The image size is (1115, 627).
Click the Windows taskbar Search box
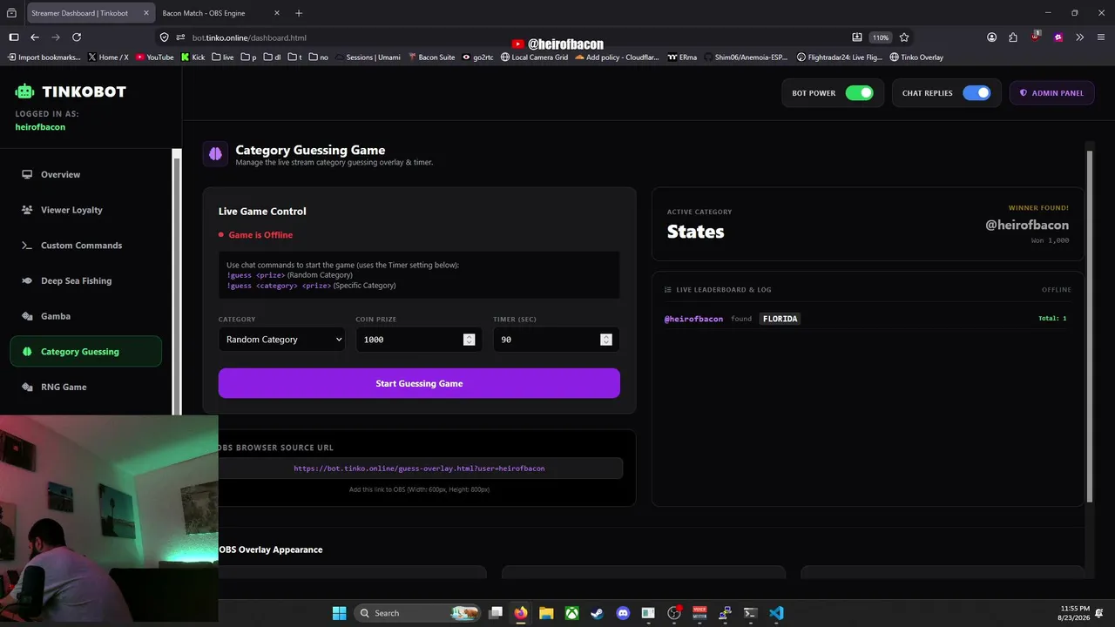click(x=418, y=613)
